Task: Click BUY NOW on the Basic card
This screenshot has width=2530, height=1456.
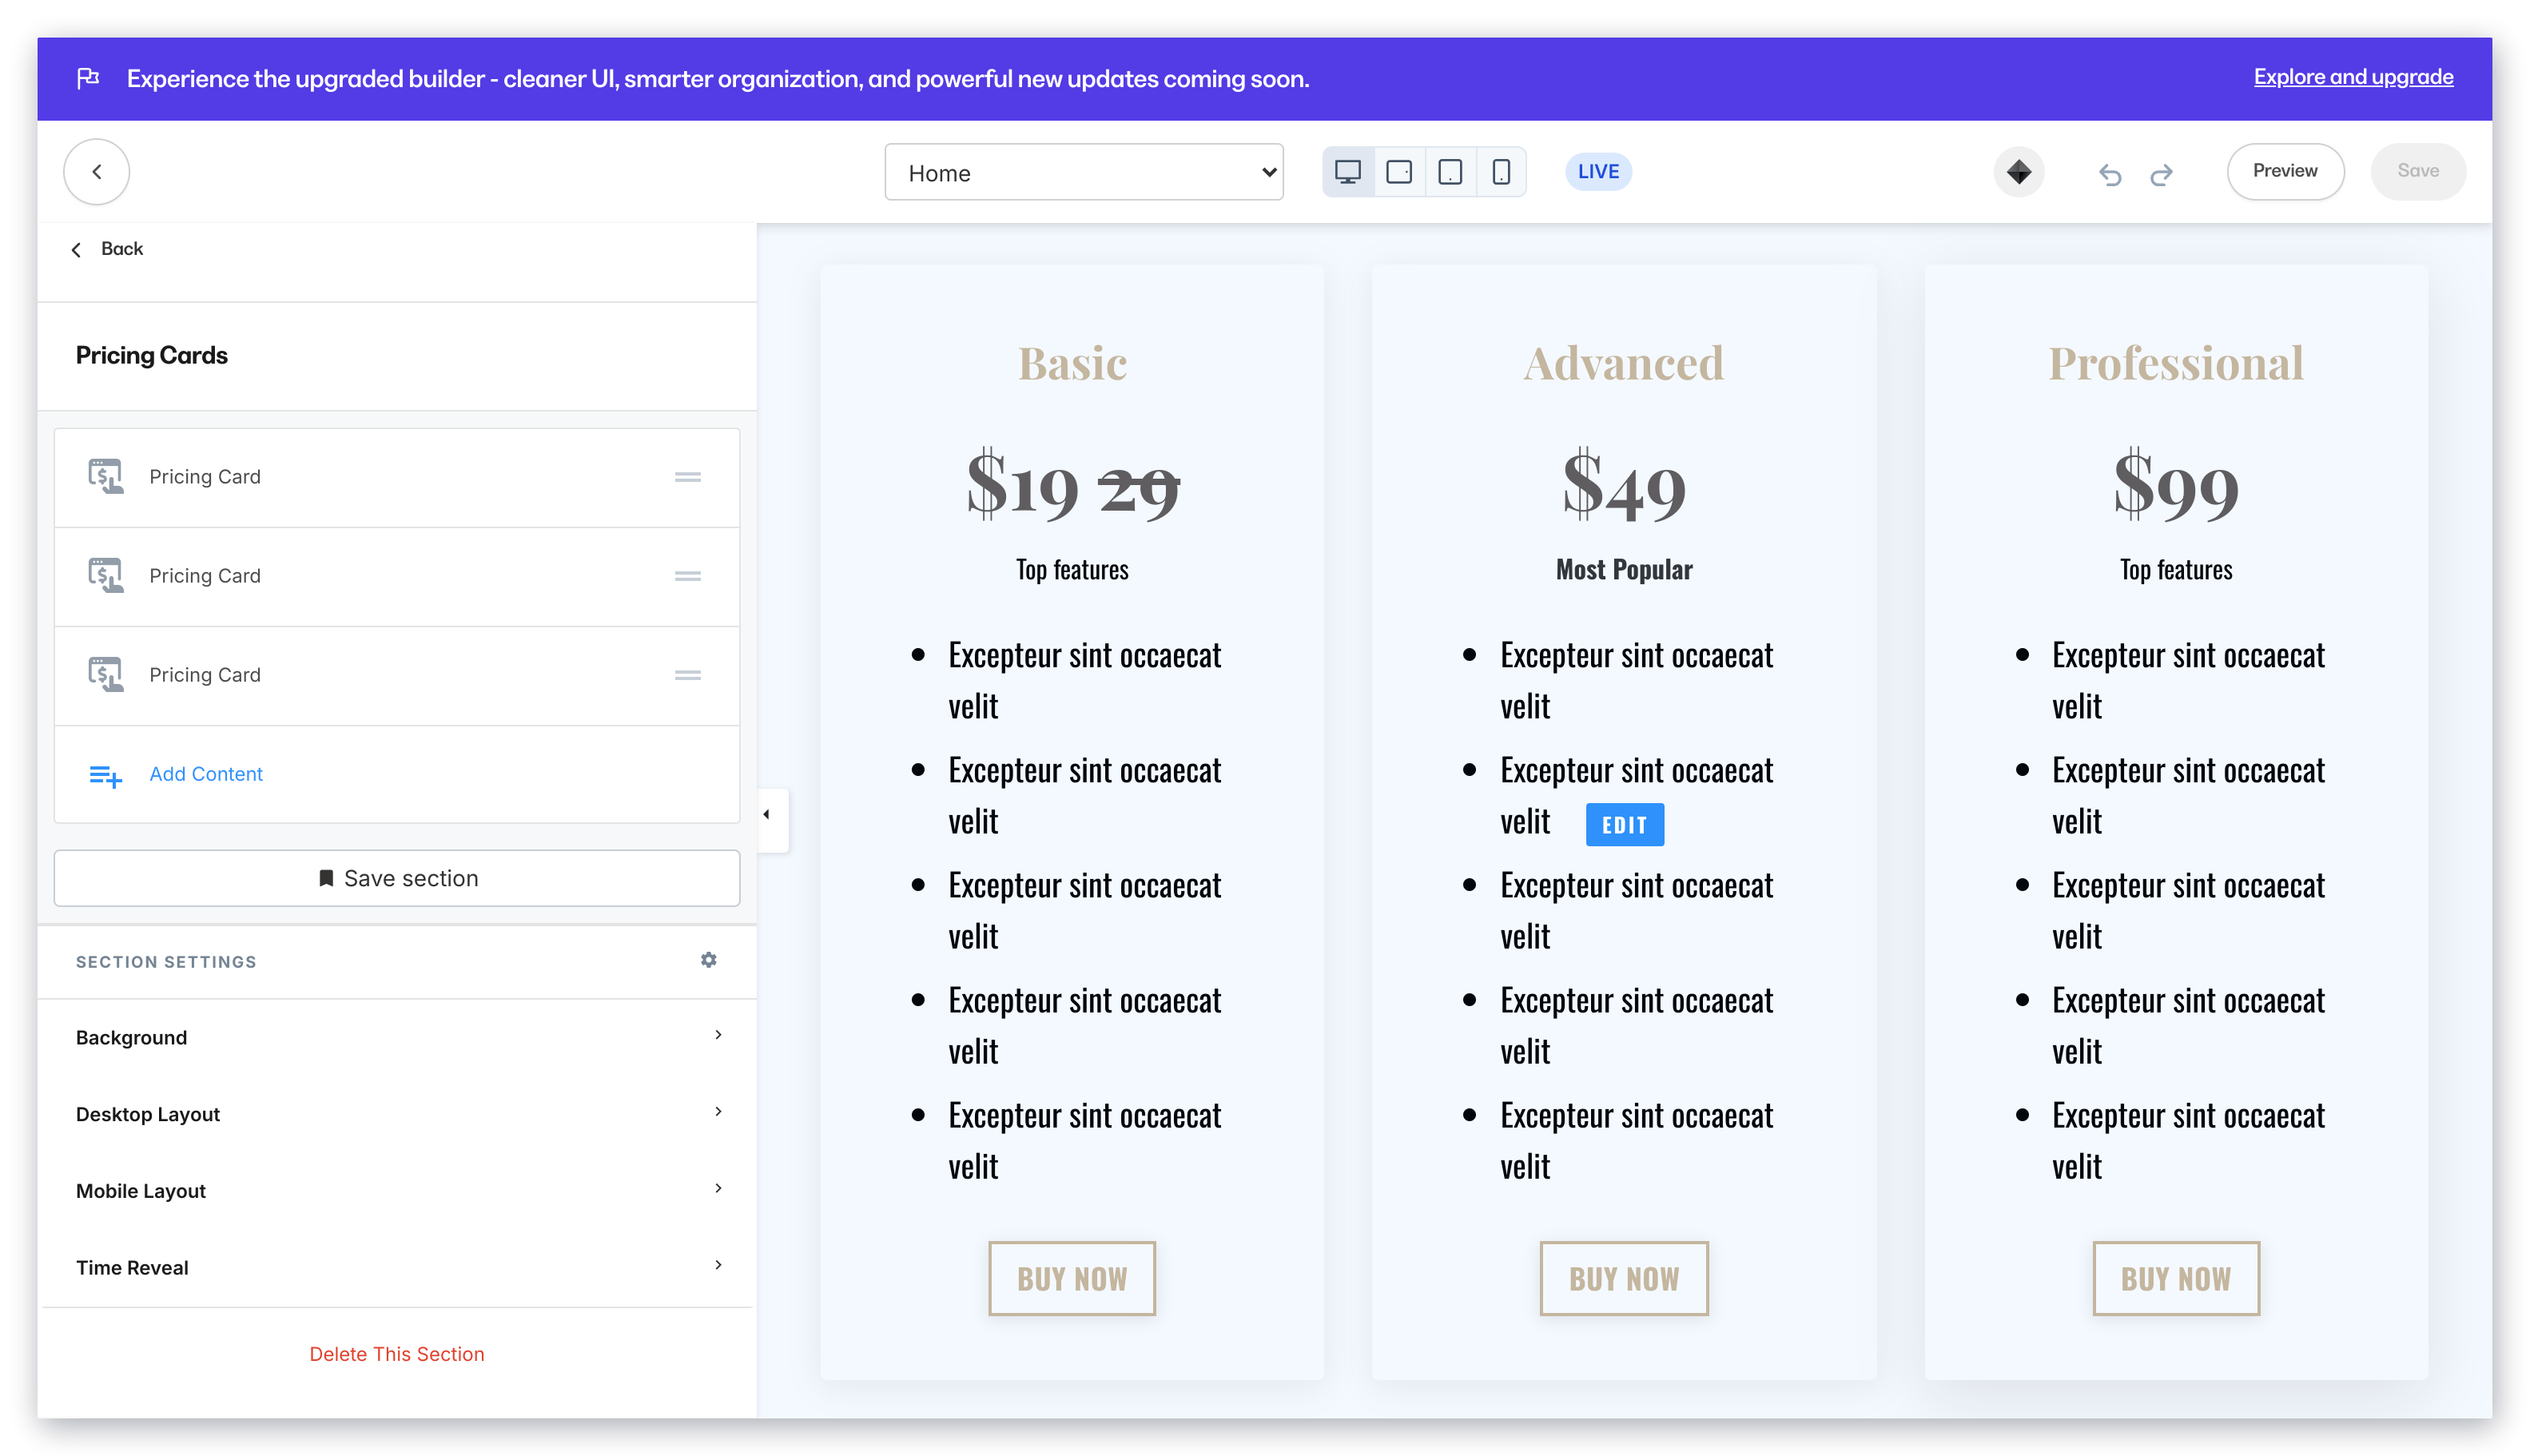Action: click(1072, 1278)
